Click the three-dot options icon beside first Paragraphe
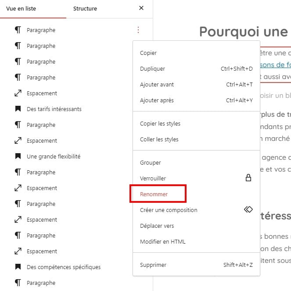The image size is (291, 291). 138,30
